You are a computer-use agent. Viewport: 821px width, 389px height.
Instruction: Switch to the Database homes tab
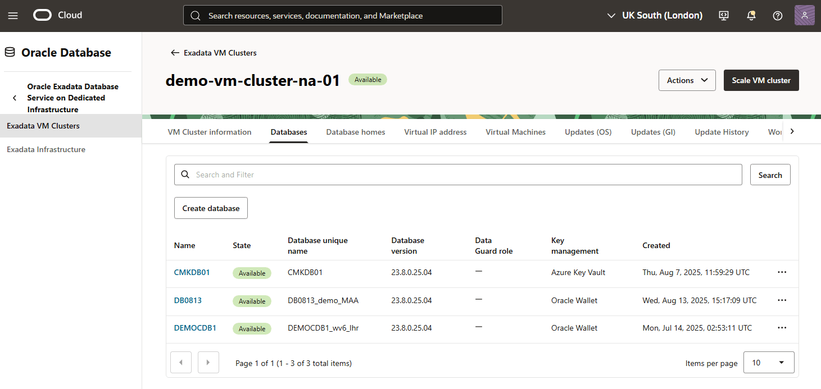click(x=355, y=131)
